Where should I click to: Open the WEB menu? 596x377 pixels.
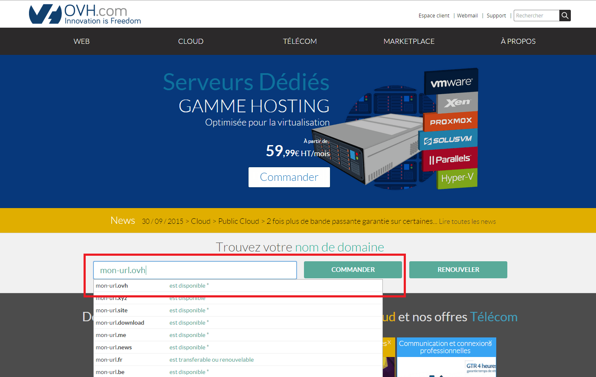point(81,41)
